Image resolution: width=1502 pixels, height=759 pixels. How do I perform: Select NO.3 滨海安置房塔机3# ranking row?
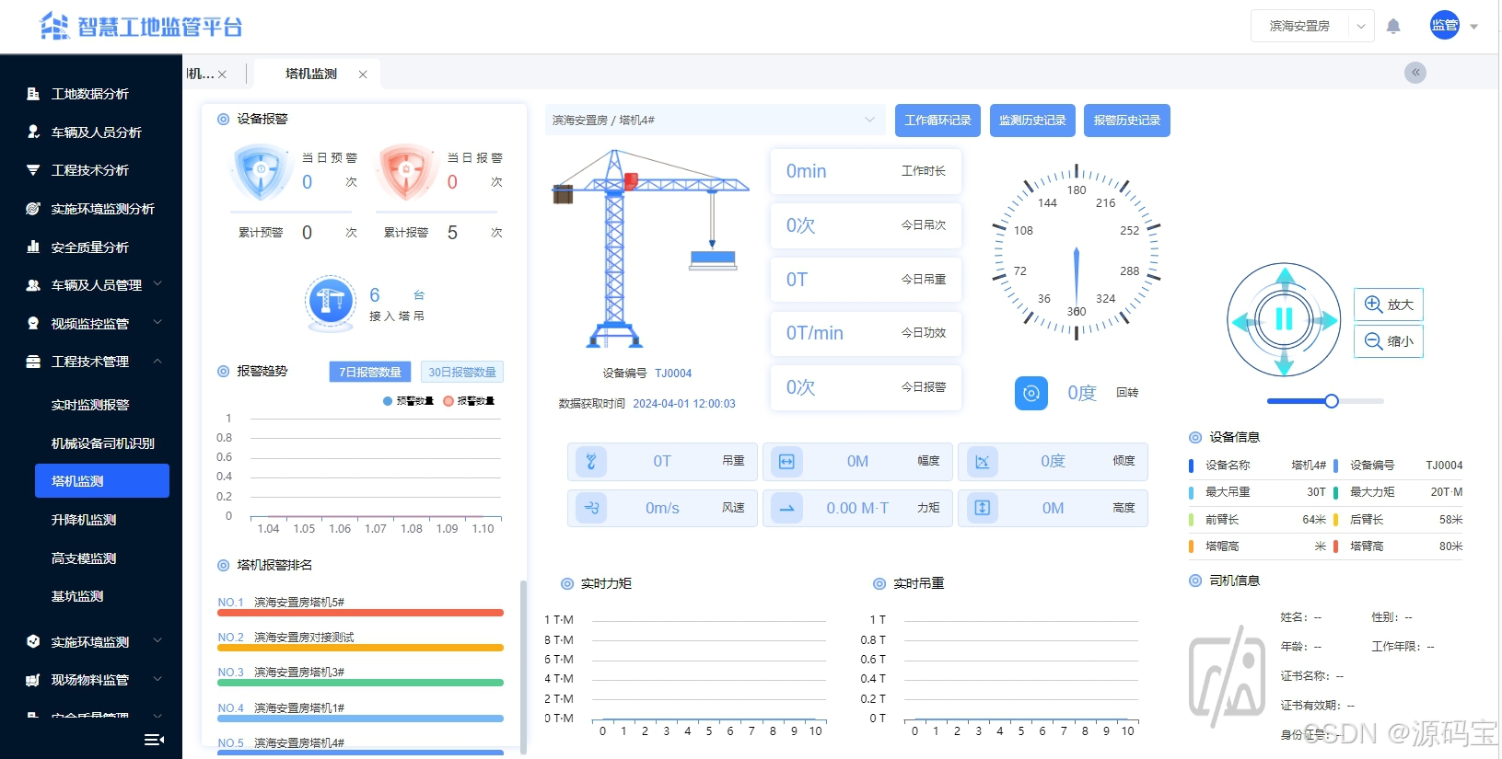point(360,676)
